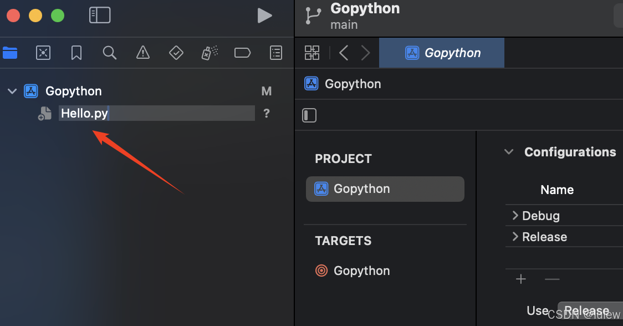623x326 pixels.
Task: Toggle the project and targets list sidebar
Action: point(309,115)
